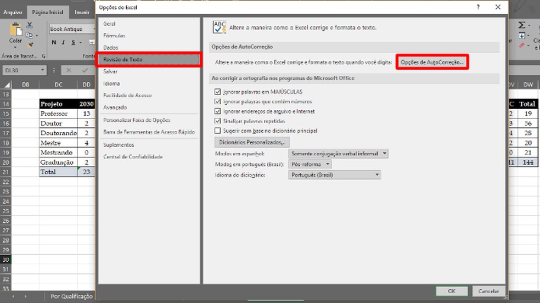Open Dicionários Personalizados button
The height and width of the screenshot is (303, 540).
tap(252, 142)
